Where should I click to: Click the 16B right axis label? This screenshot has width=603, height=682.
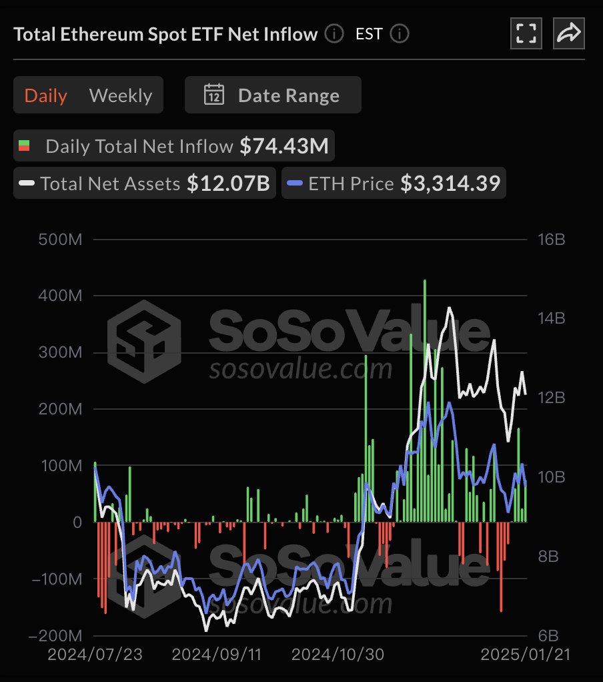click(x=551, y=239)
